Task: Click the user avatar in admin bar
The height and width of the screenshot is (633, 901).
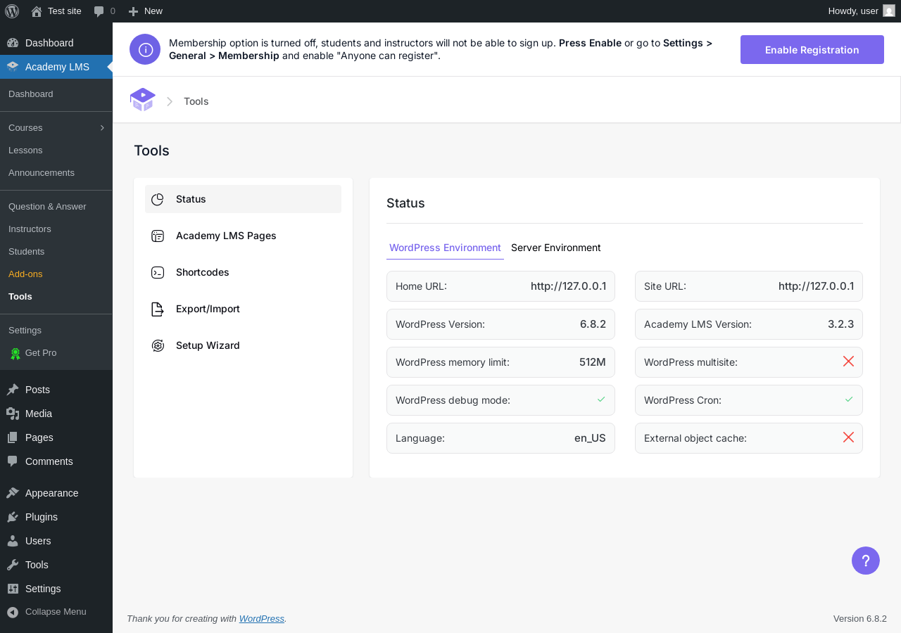Action: point(889,11)
